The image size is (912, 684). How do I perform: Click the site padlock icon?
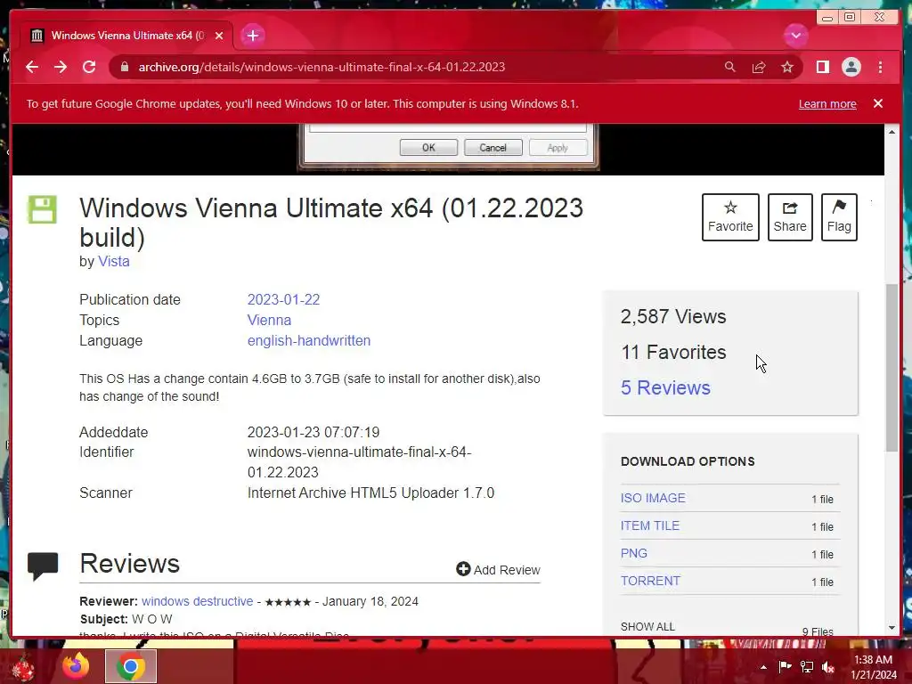point(124,67)
